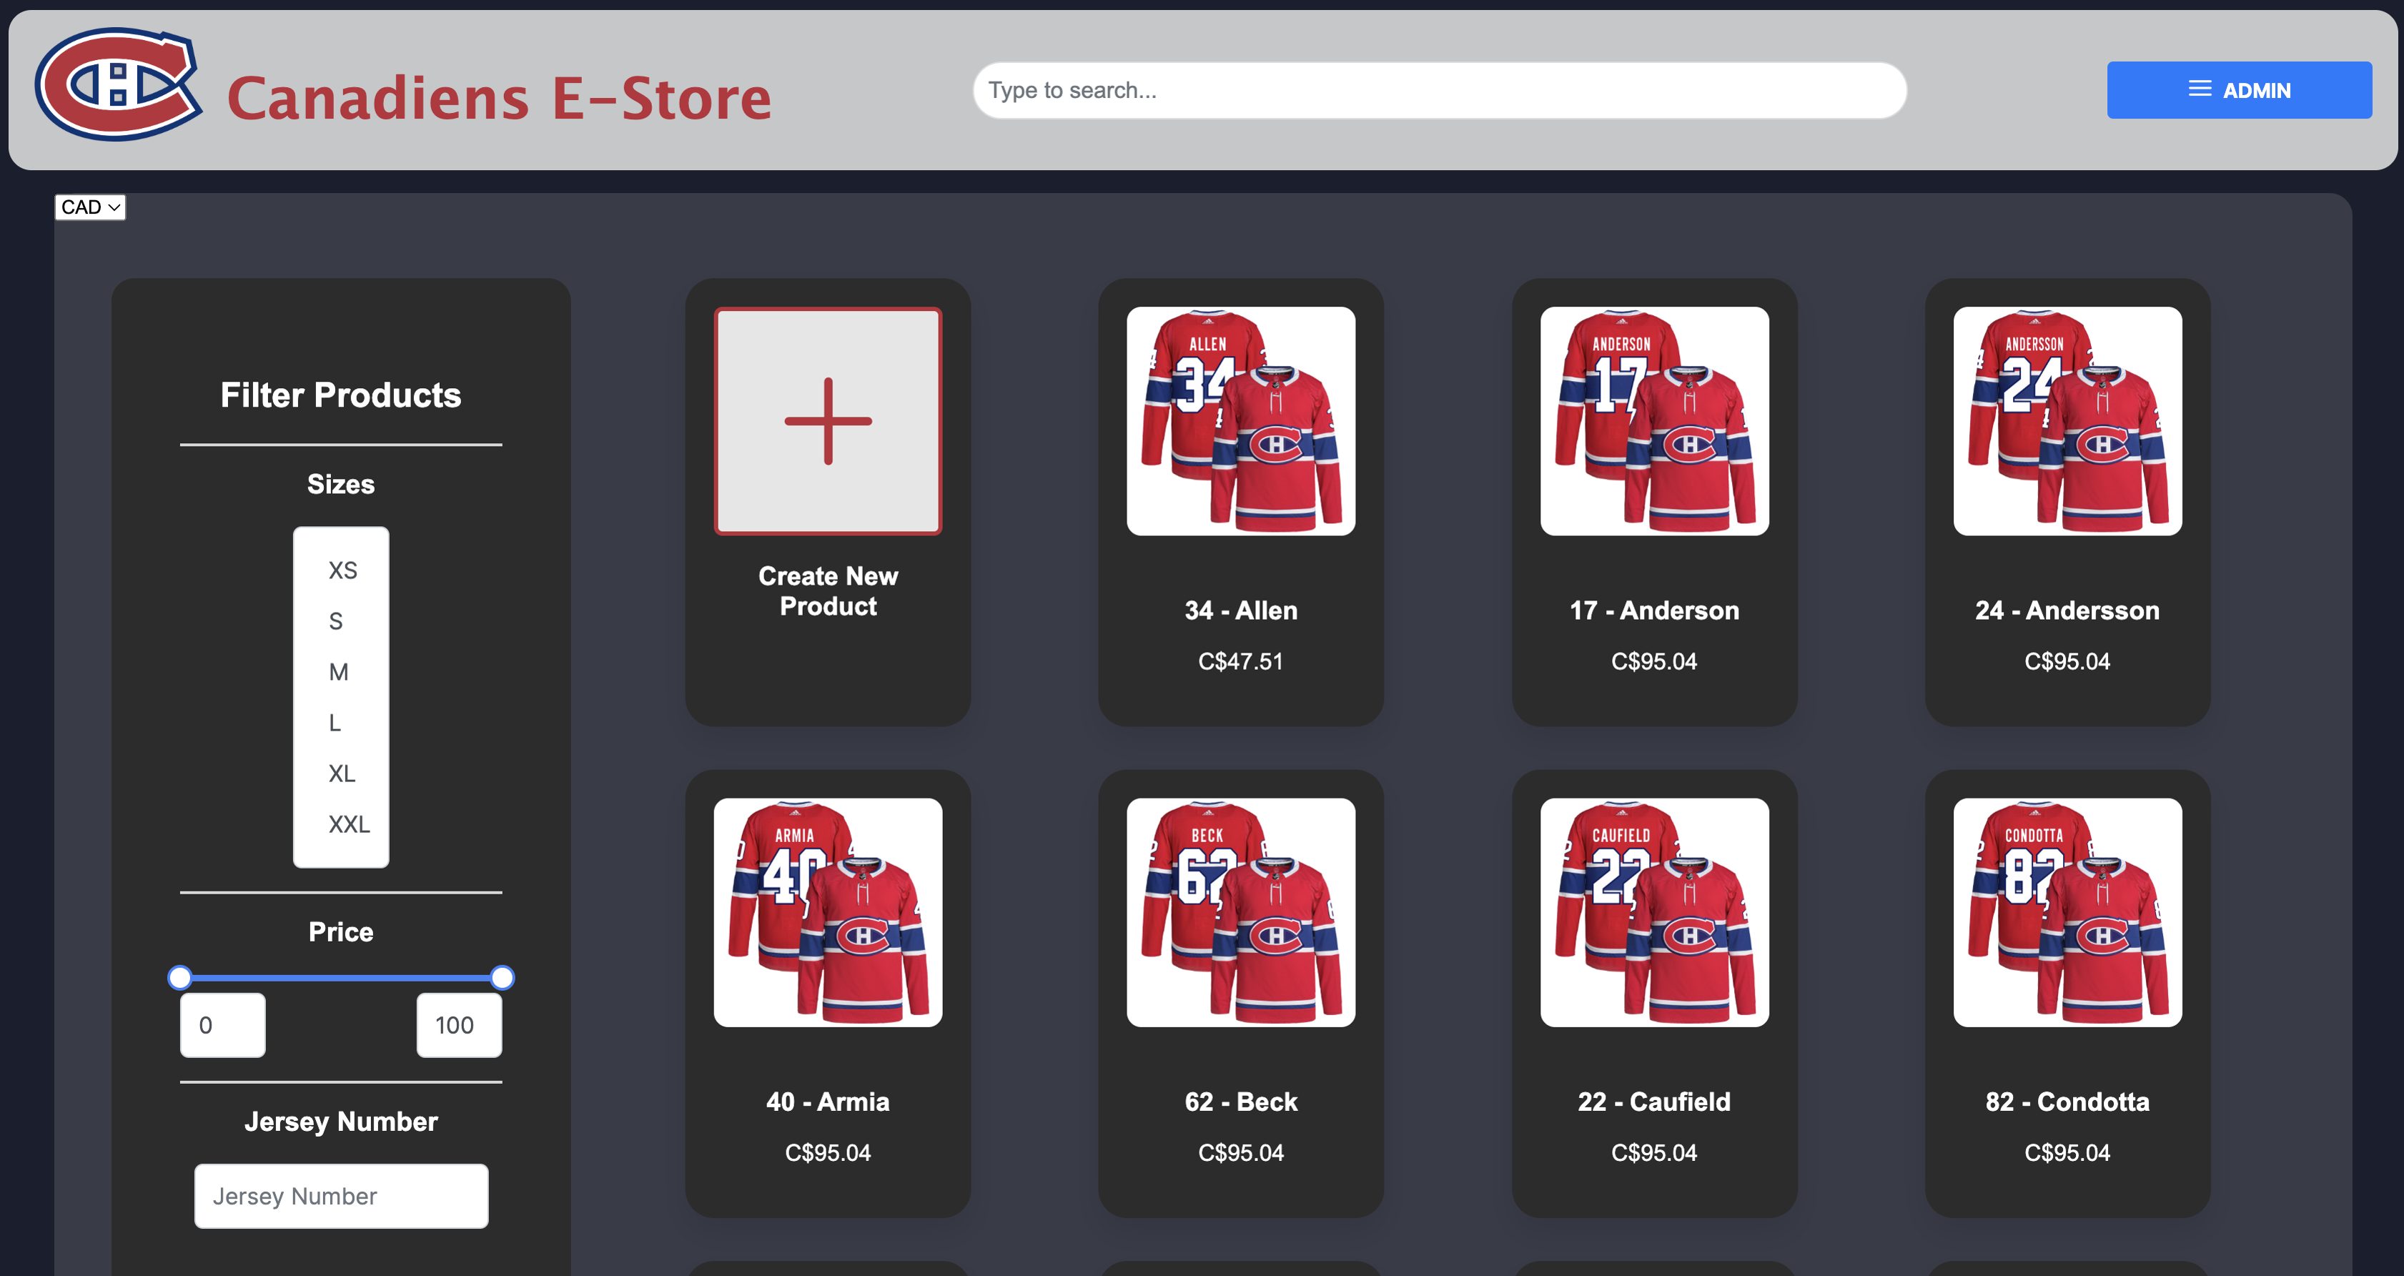
Task: Click the plus icon to create a new product
Action: [x=828, y=421]
